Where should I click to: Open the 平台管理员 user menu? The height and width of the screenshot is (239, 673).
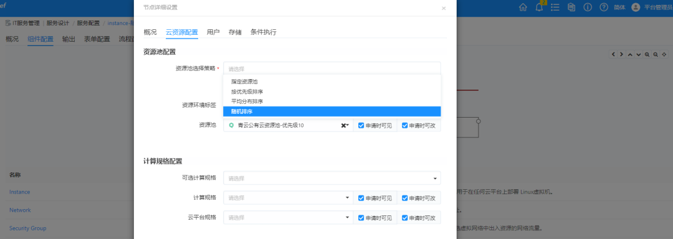click(659, 7)
